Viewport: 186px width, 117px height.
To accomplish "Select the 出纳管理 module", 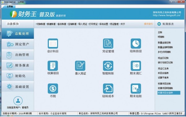I will 18,55.
